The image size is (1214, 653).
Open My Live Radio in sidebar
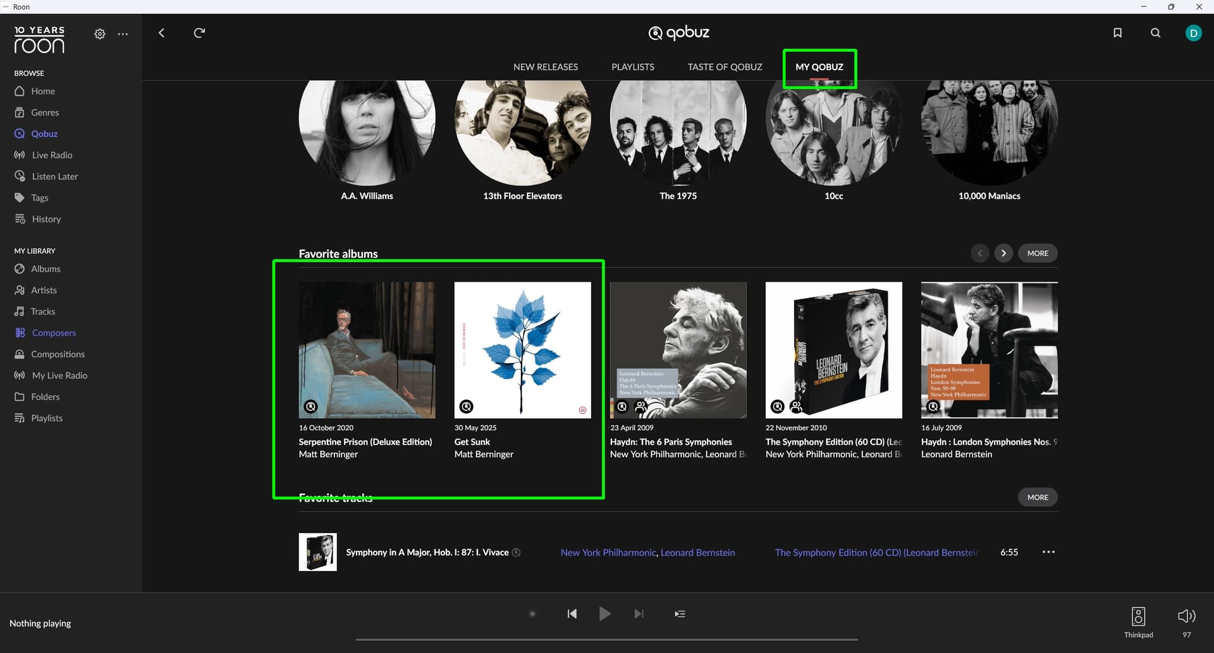click(x=59, y=376)
